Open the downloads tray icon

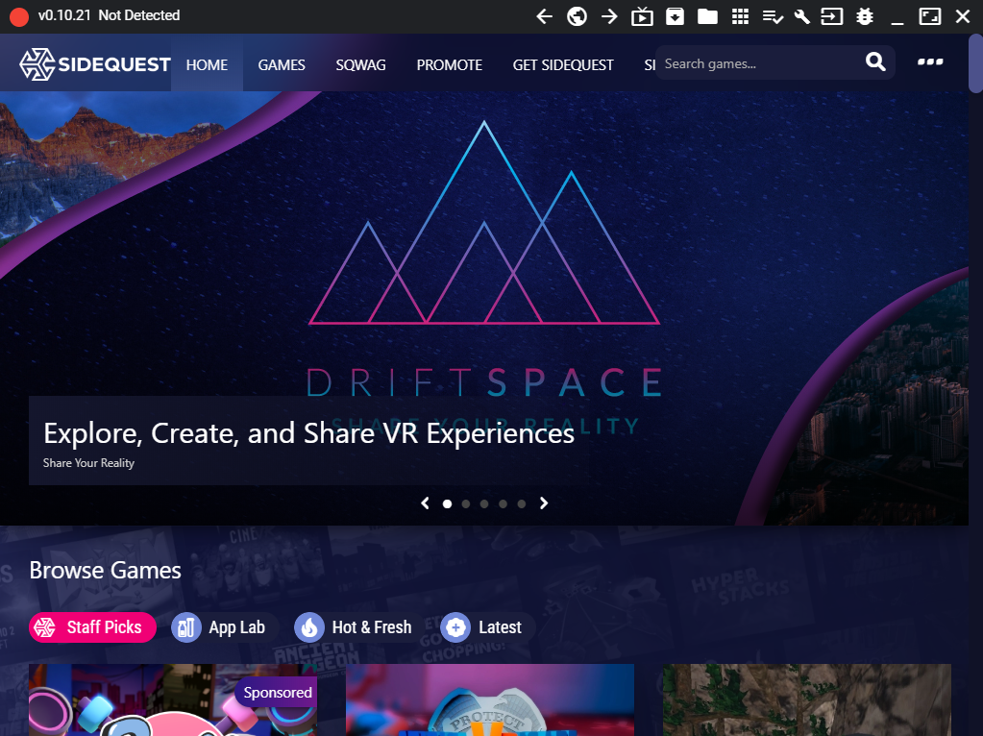(x=675, y=16)
